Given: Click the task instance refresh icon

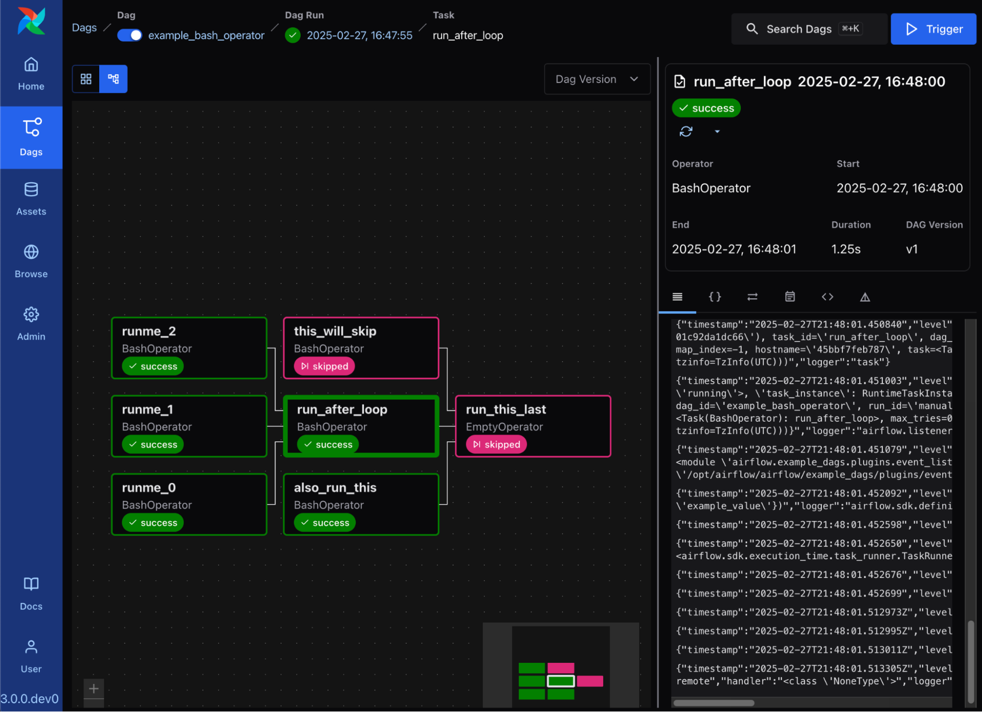Looking at the screenshot, I should (686, 132).
